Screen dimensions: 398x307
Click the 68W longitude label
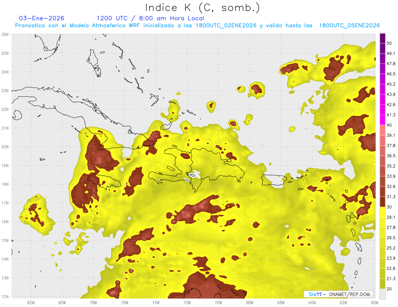point(250,302)
